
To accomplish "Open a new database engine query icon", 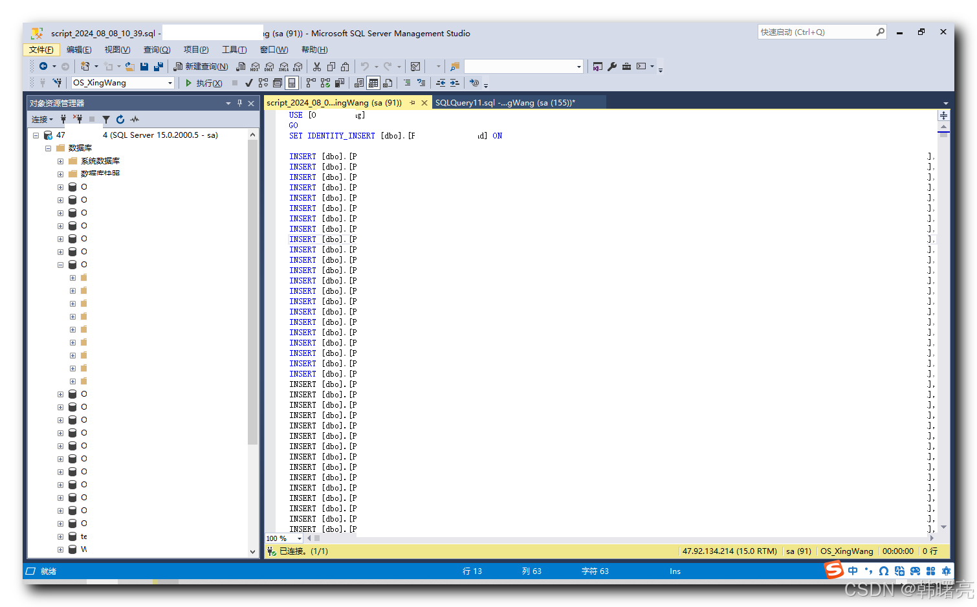I will coord(241,66).
